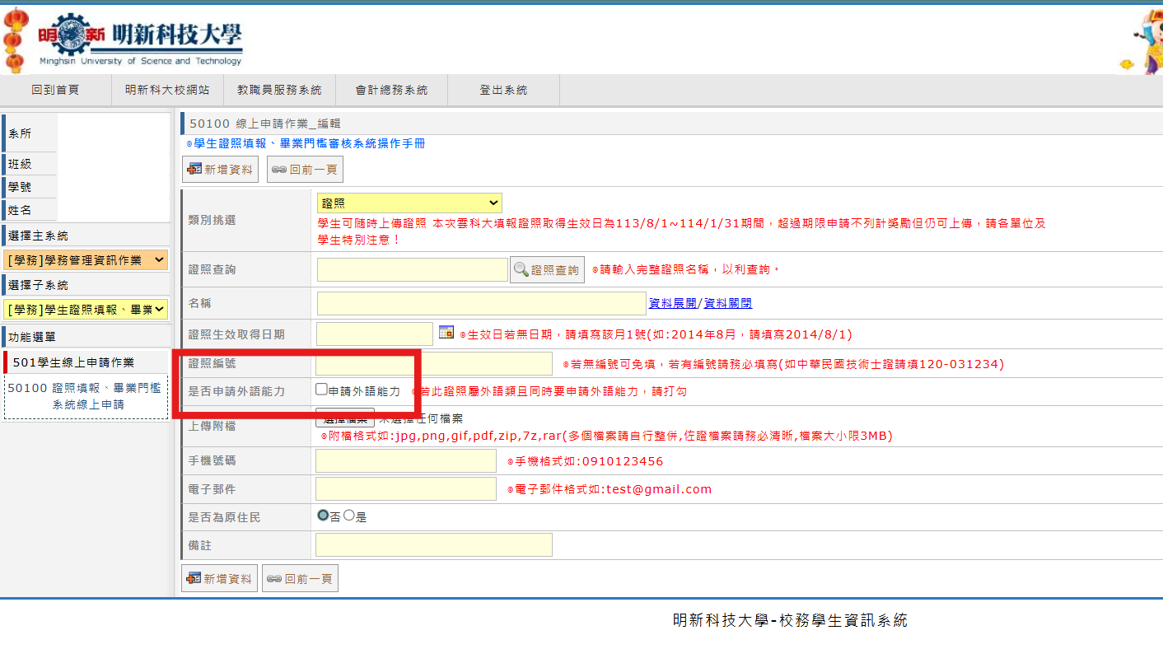Enable the 申請外語能力 checkbox

[321, 390]
